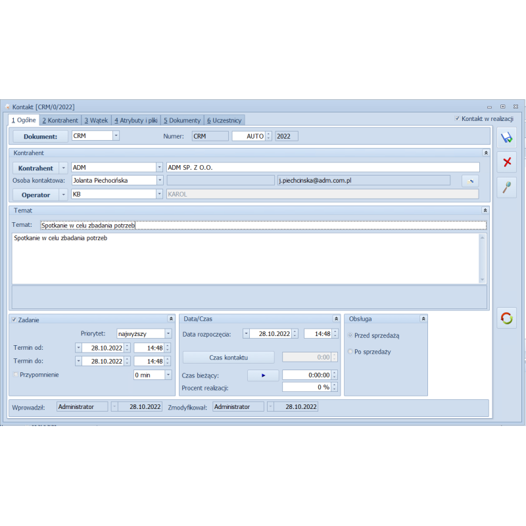The width and height of the screenshot is (526, 526).
Task: Click into the Temat text field
Action: (263, 225)
